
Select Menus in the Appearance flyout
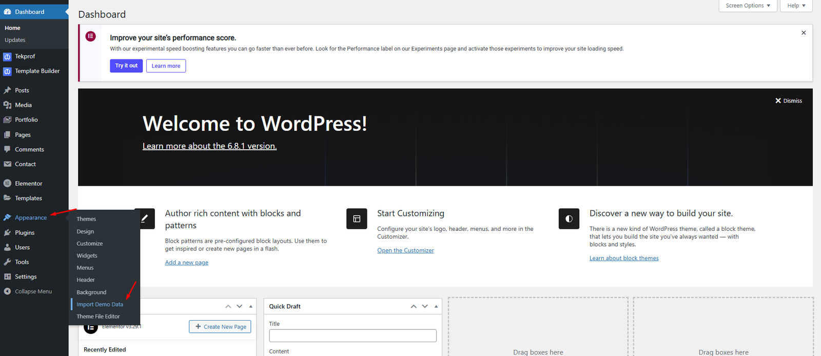85,268
